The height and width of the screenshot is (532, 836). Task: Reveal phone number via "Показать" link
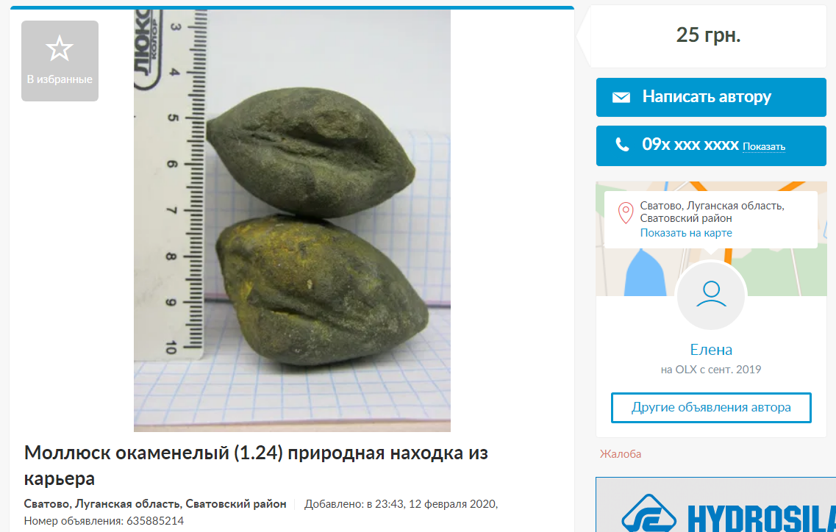(x=763, y=146)
